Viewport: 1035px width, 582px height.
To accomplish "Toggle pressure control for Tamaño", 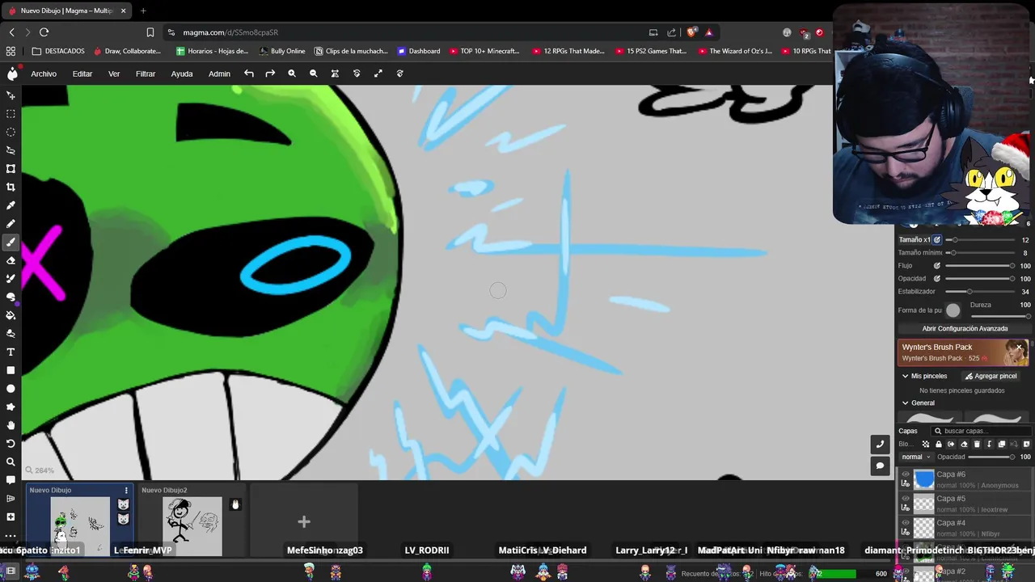I will pyautogui.click(x=937, y=240).
